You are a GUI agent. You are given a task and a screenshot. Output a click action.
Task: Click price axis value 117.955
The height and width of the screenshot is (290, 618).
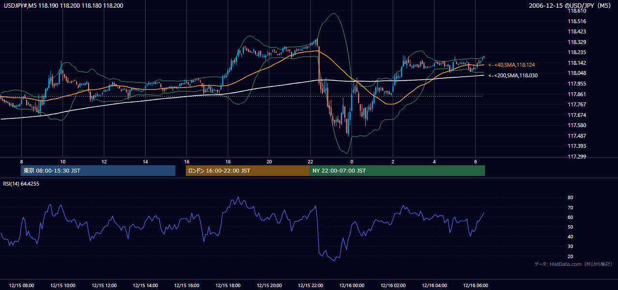pyautogui.click(x=576, y=84)
